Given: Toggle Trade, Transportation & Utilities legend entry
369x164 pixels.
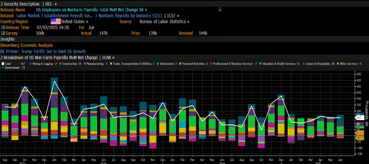Looking at the screenshot, I should (132, 64).
